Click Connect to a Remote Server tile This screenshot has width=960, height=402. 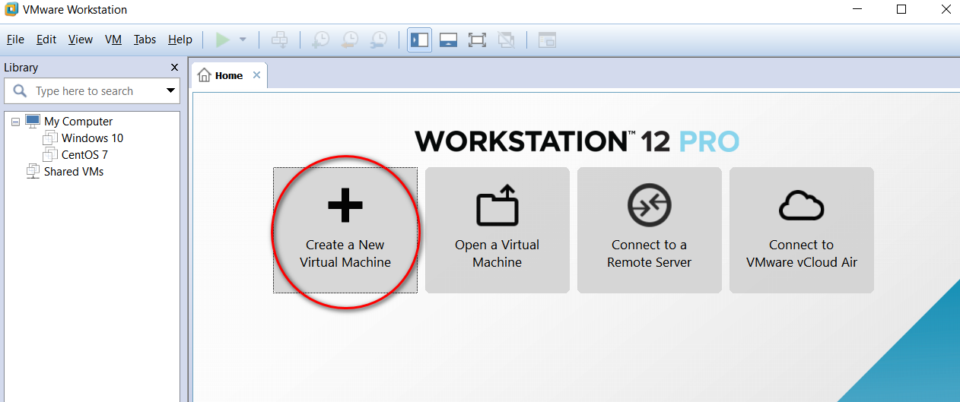pos(650,230)
